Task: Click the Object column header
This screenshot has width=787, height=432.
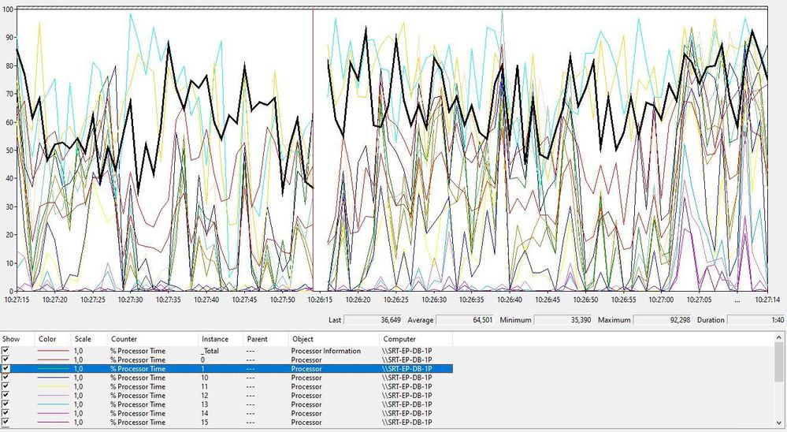Action: pos(334,339)
